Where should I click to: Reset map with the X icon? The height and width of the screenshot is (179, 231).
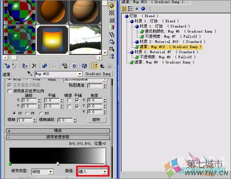pos(35,66)
